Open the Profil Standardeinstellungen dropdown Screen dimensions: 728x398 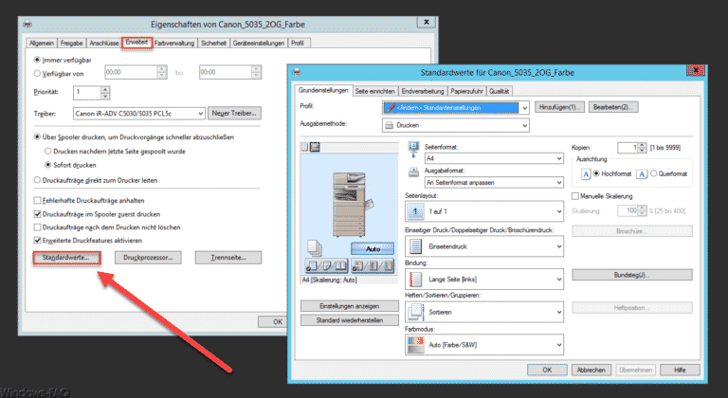tap(455, 108)
